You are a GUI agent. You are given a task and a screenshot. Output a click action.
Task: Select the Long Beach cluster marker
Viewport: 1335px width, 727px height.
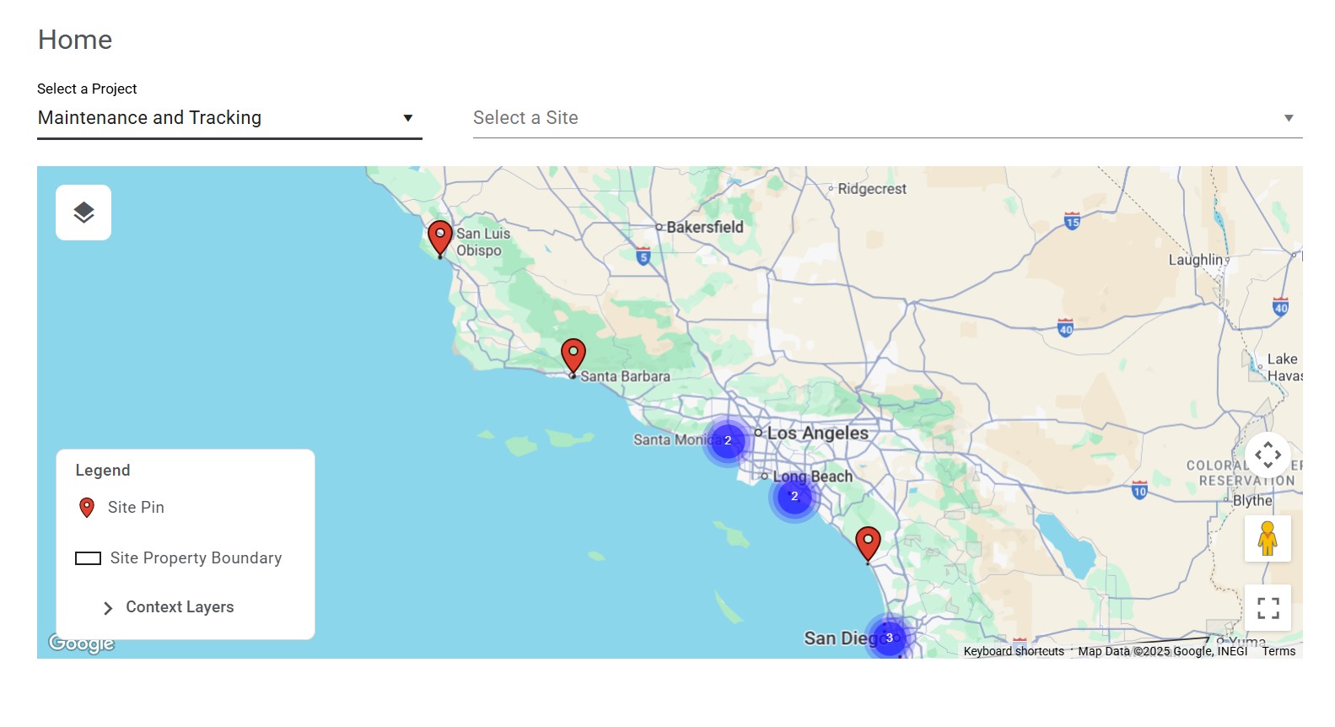tap(794, 497)
